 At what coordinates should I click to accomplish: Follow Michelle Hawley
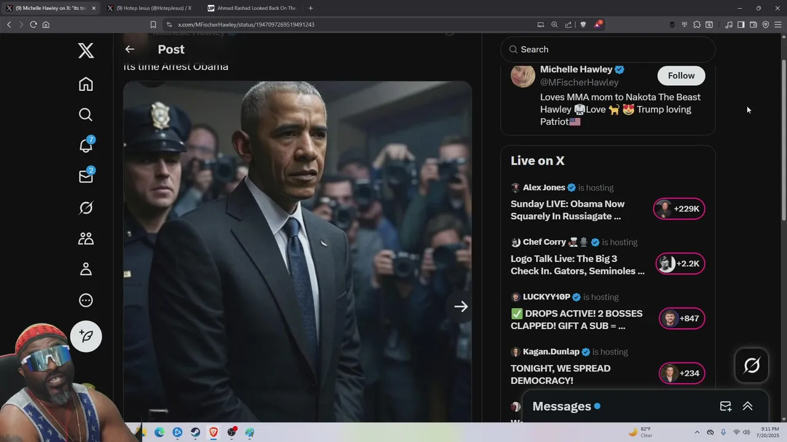point(681,76)
